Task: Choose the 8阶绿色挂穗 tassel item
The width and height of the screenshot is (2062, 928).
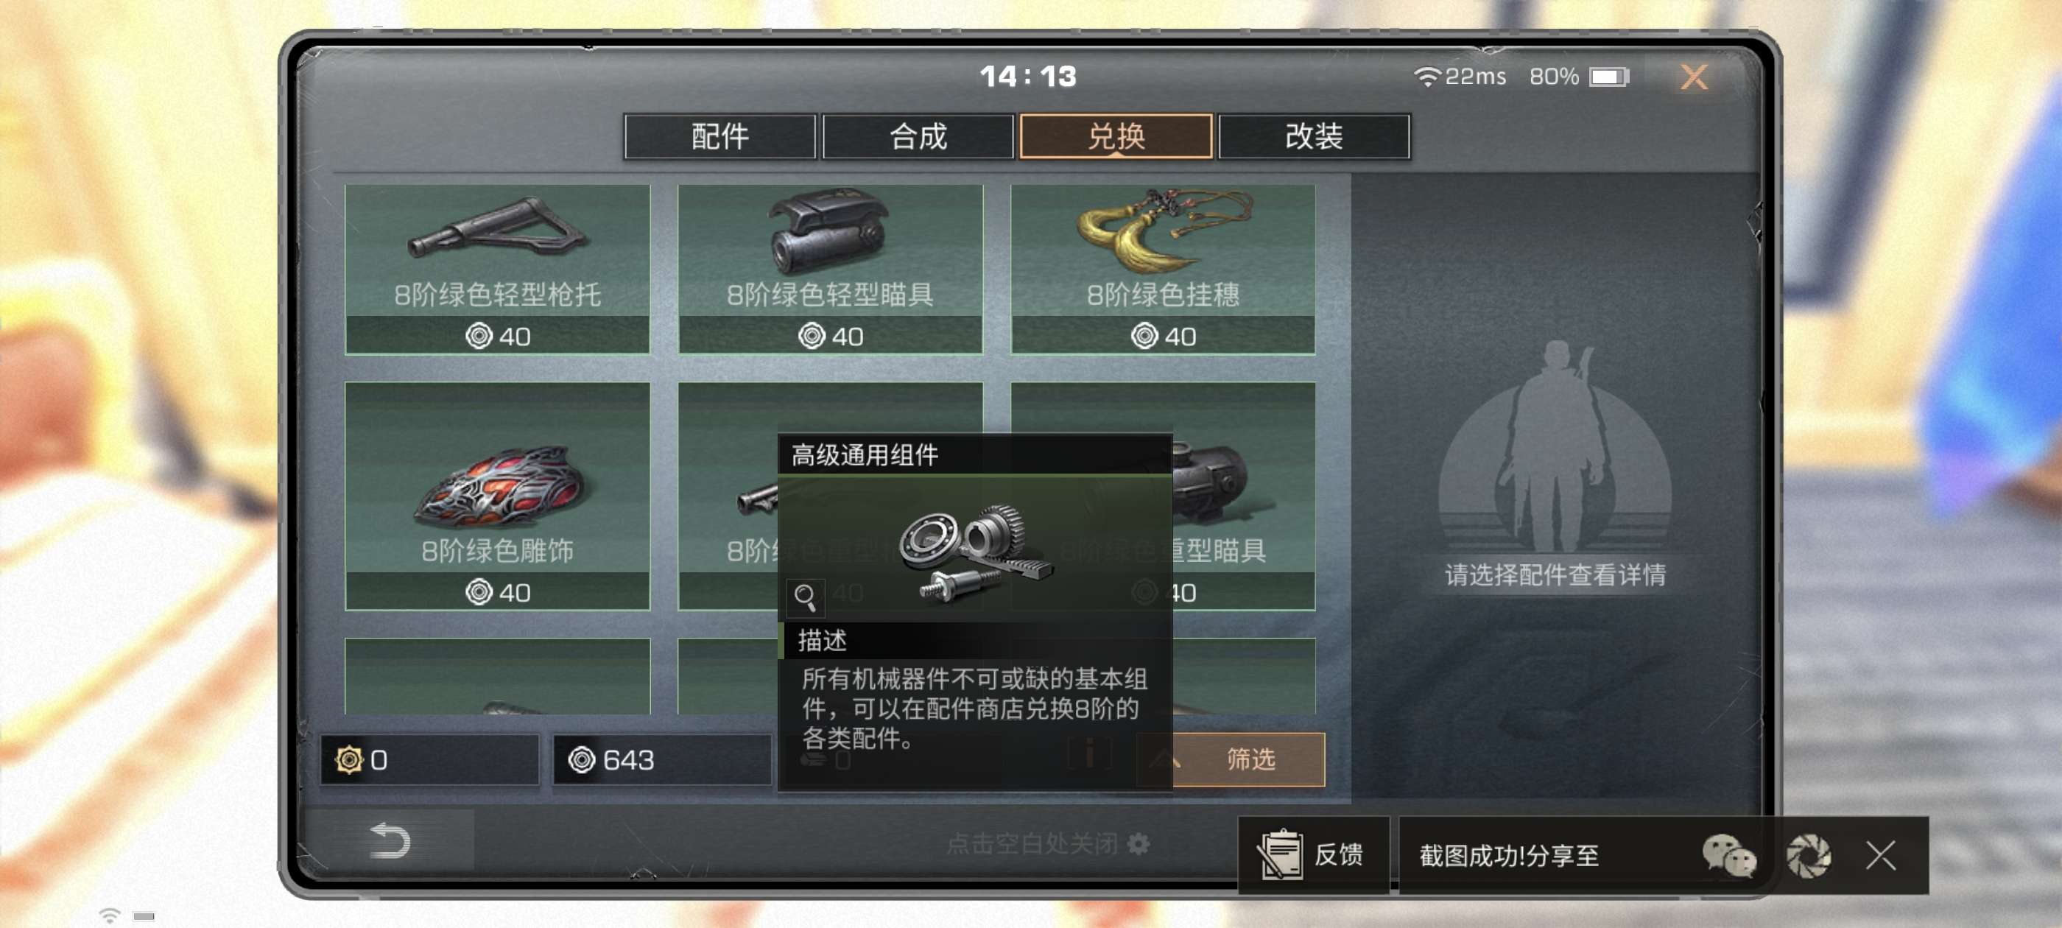Action: [1162, 269]
